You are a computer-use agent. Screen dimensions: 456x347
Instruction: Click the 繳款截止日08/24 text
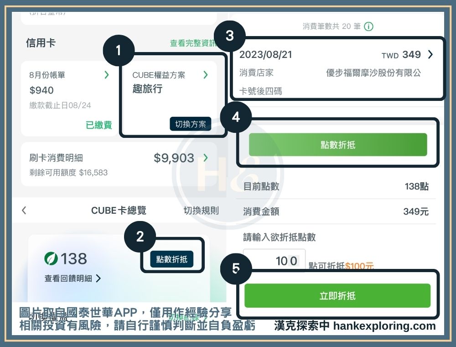[60, 105]
